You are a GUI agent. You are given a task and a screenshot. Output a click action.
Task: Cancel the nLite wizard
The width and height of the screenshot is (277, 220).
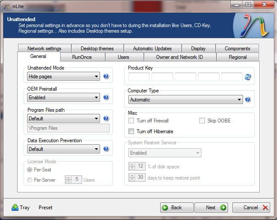pyautogui.click(x=251, y=208)
